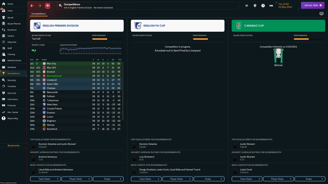Viewport: 328px width, 184px height.
Task: Click the Bournemouth club badge in the header
Action: coord(47,6)
